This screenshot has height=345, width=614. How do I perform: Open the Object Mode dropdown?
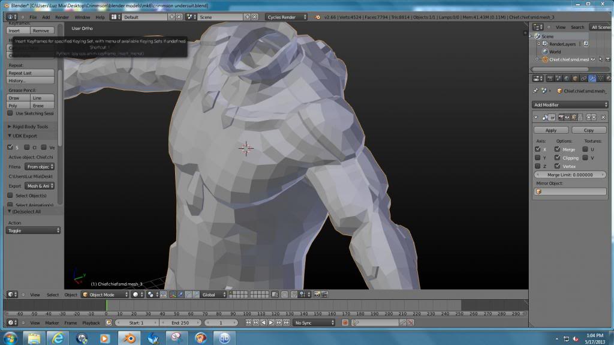coord(105,295)
